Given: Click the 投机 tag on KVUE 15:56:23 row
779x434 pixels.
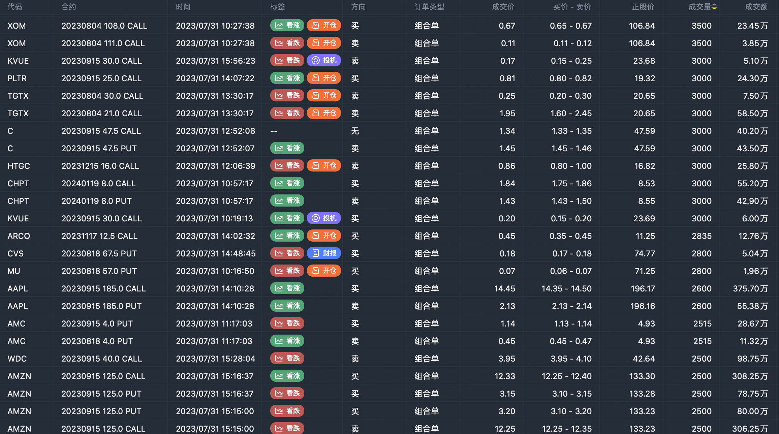Looking at the screenshot, I should (x=324, y=61).
